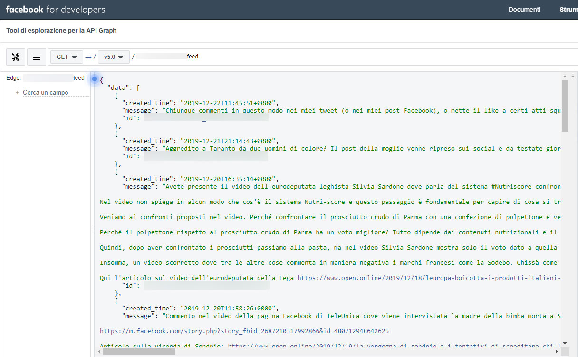
Task: Click the timestamp 2019-12-21T21:14:43+0000
Action: pos(230,141)
